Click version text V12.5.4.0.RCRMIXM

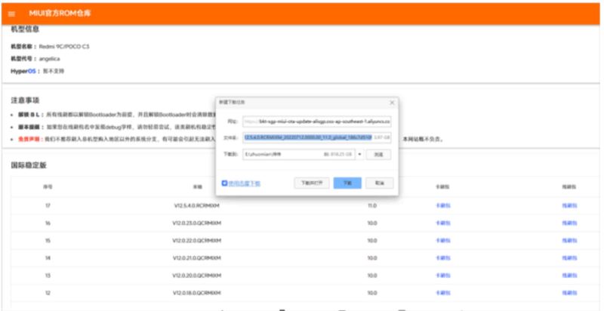pos(196,206)
